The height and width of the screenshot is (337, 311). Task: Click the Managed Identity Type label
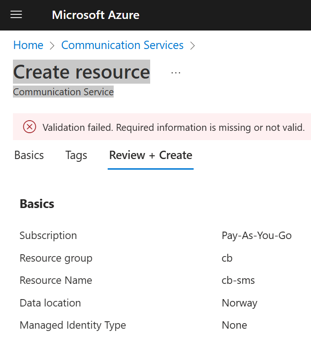click(73, 325)
